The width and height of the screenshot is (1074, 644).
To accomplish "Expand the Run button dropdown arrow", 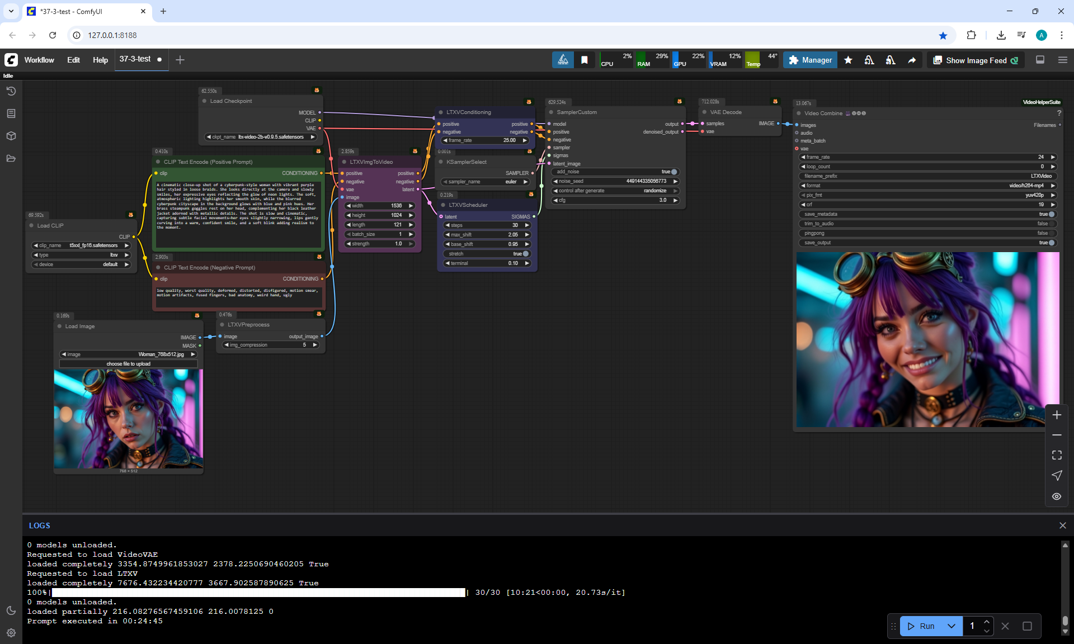I will point(951,626).
